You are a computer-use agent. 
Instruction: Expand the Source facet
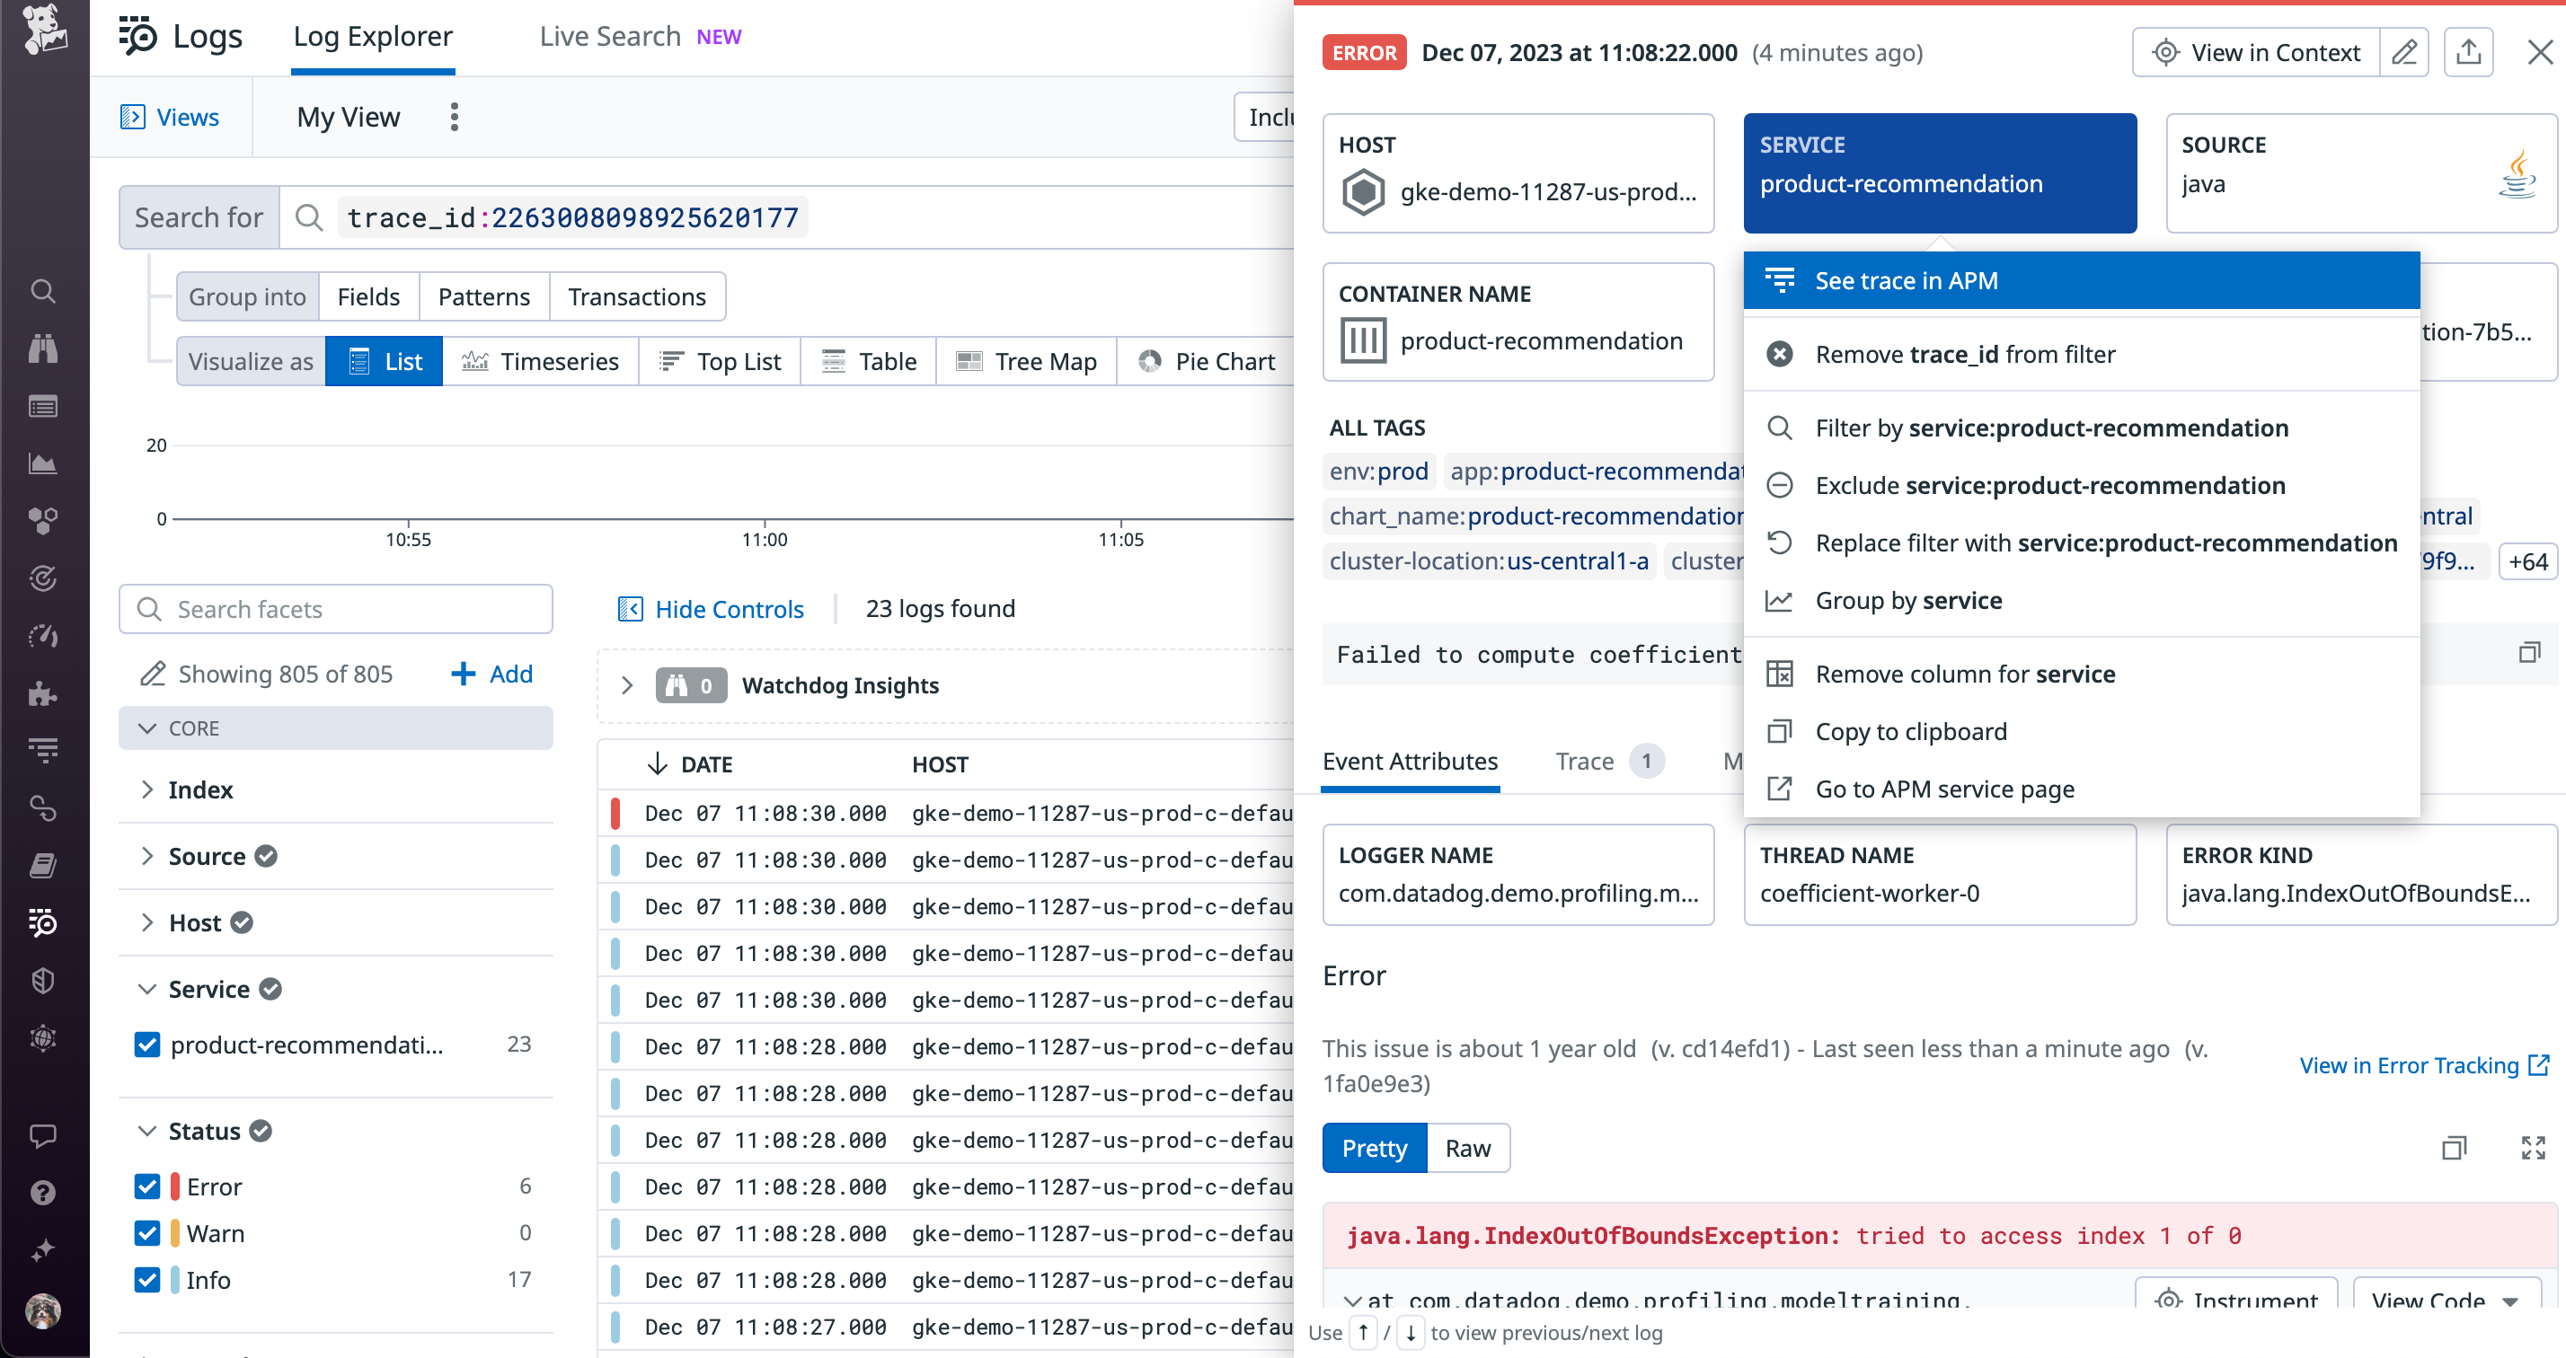(x=147, y=855)
